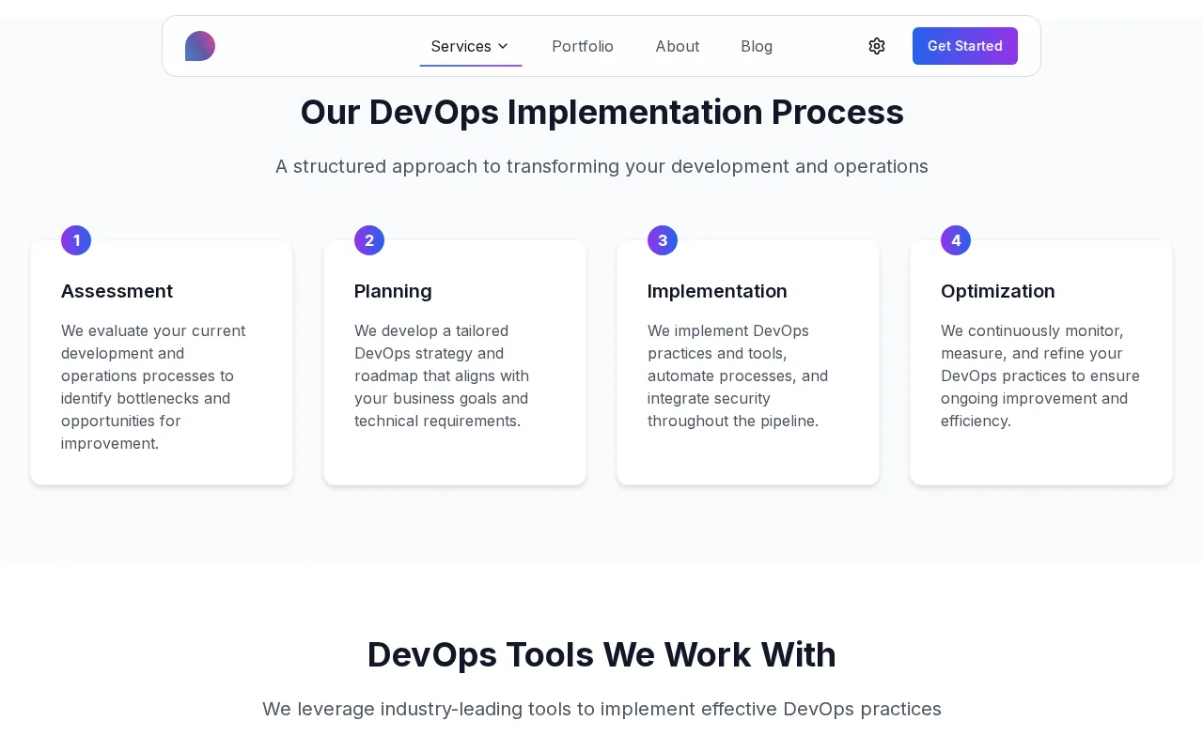Screen dimensions: 1203x751
Task: Select the Implementation card heading
Action: tap(717, 291)
